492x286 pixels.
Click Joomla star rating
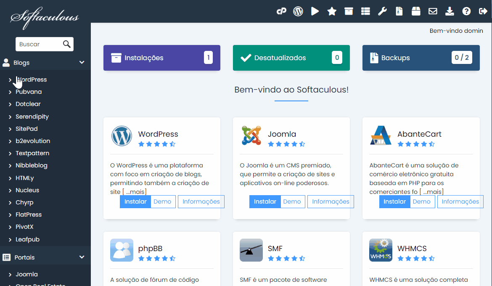pyautogui.click(x=286, y=144)
